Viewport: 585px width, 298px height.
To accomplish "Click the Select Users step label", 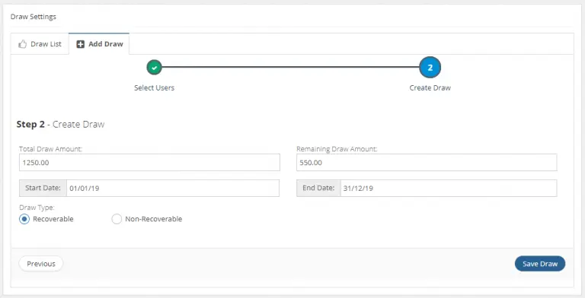I will (x=154, y=88).
